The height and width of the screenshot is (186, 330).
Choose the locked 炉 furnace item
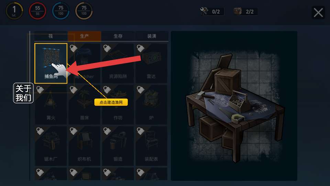151,105
